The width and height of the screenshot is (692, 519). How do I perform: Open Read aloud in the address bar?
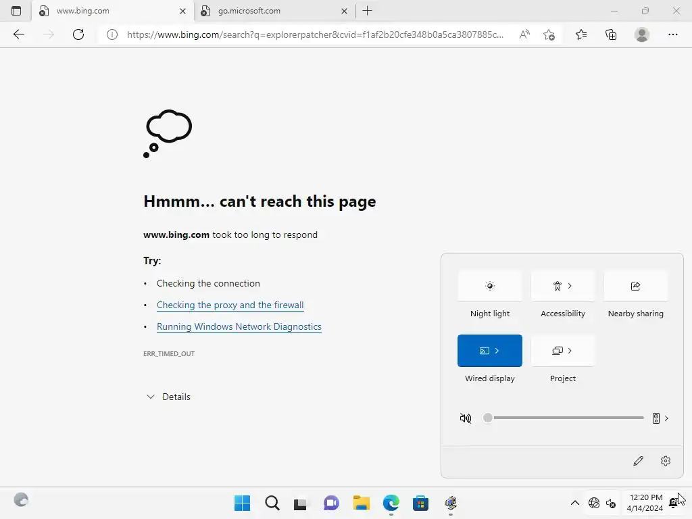[524, 34]
